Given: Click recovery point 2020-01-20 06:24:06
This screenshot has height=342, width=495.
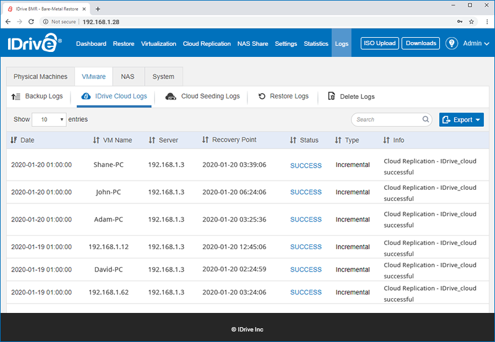Looking at the screenshot, I should coord(235,192).
